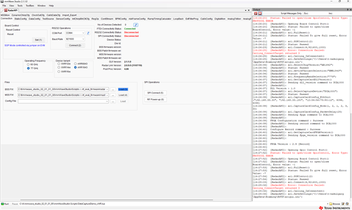
Task: Browse for BSS FW file with ellipsis button
Action: pyautogui.click(x=113, y=89)
